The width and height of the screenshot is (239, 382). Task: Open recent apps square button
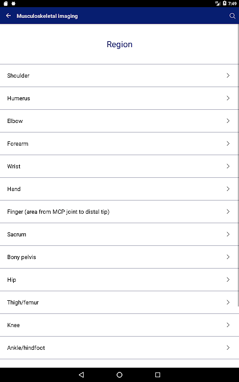pyautogui.click(x=158, y=375)
